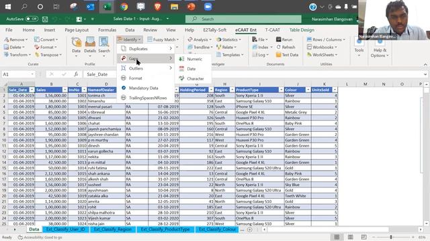
Task: Click the Rerun button
Action: [x=284, y=39]
